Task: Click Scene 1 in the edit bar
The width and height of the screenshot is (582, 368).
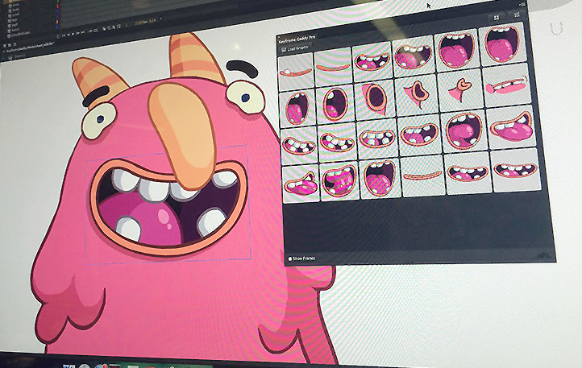Action: [x=19, y=56]
